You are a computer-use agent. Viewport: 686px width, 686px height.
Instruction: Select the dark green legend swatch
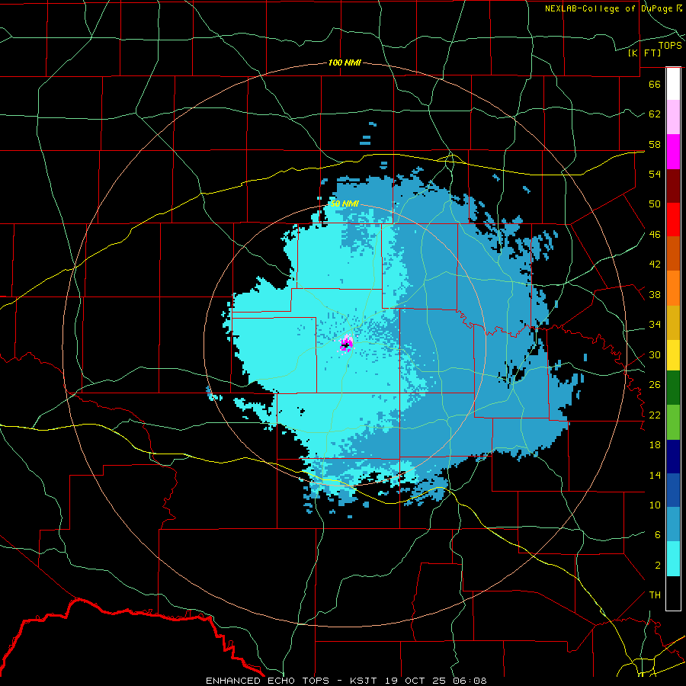coord(673,388)
